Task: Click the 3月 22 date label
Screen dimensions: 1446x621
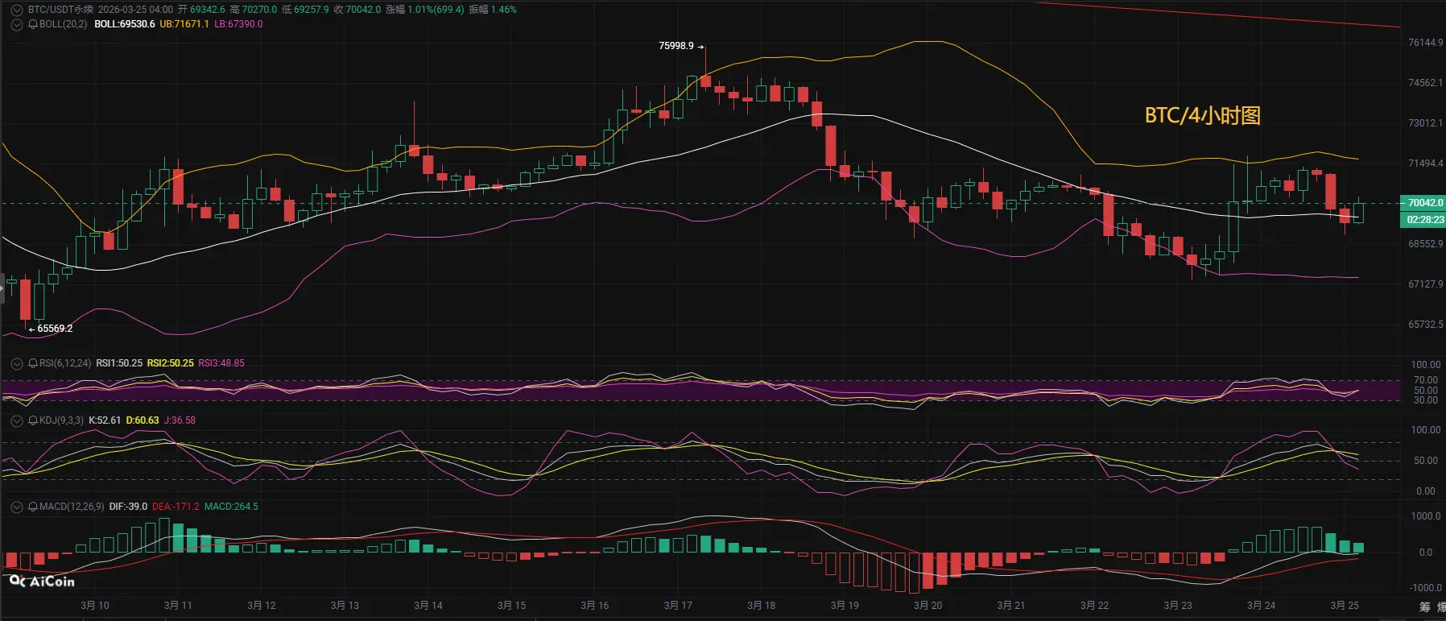Action: (1094, 606)
